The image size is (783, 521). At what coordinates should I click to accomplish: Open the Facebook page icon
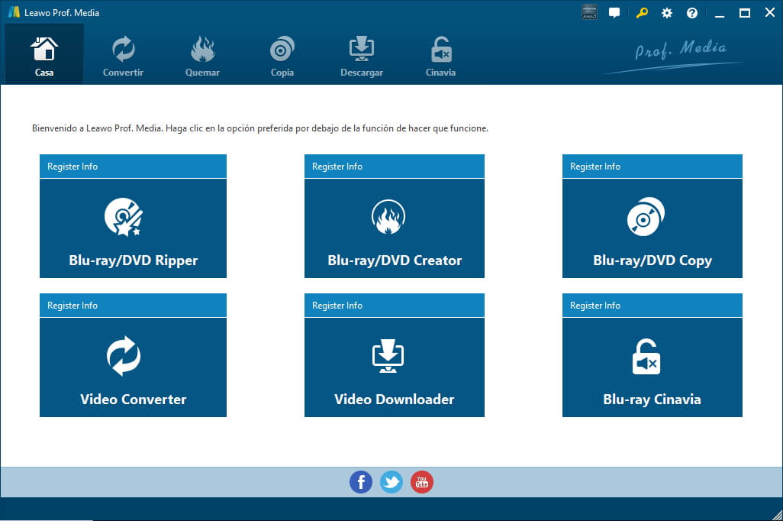[x=360, y=482]
